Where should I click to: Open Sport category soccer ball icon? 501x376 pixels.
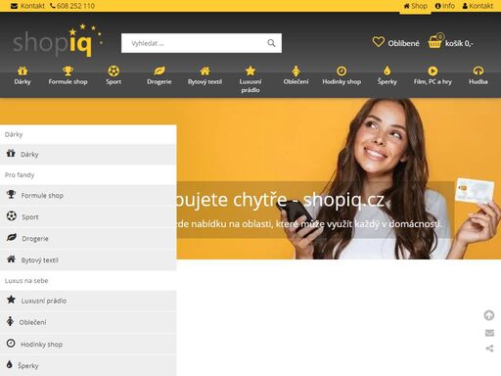click(x=114, y=70)
